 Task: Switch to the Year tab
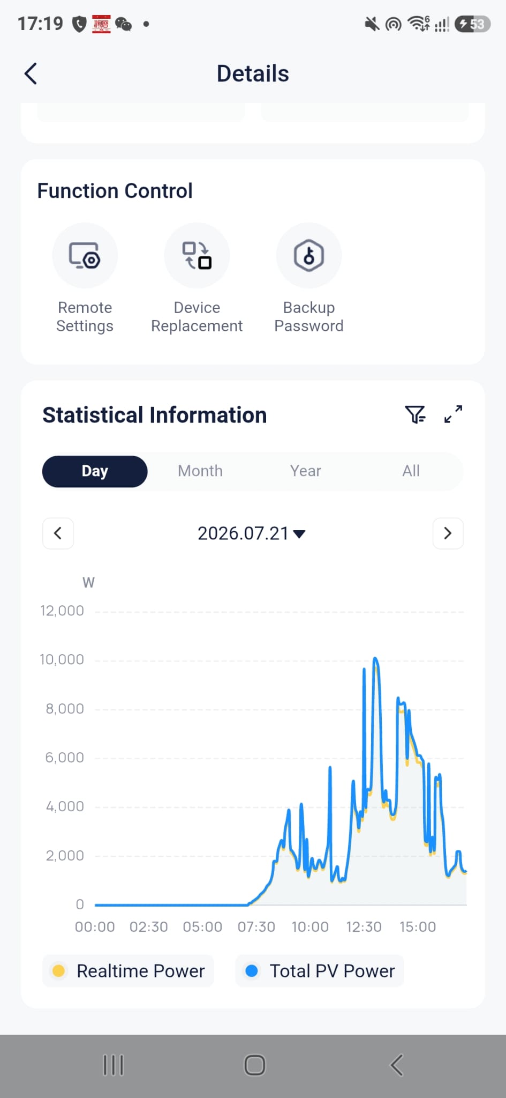306,471
